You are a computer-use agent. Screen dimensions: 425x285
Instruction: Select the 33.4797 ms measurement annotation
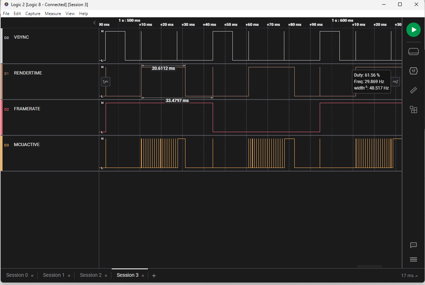click(177, 101)
